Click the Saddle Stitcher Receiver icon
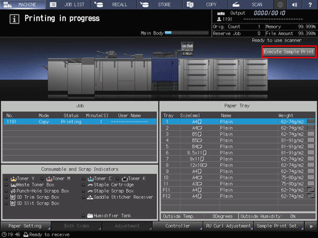Image resolution: width=318 pixels, height=238 pixels. pos(90,197)
